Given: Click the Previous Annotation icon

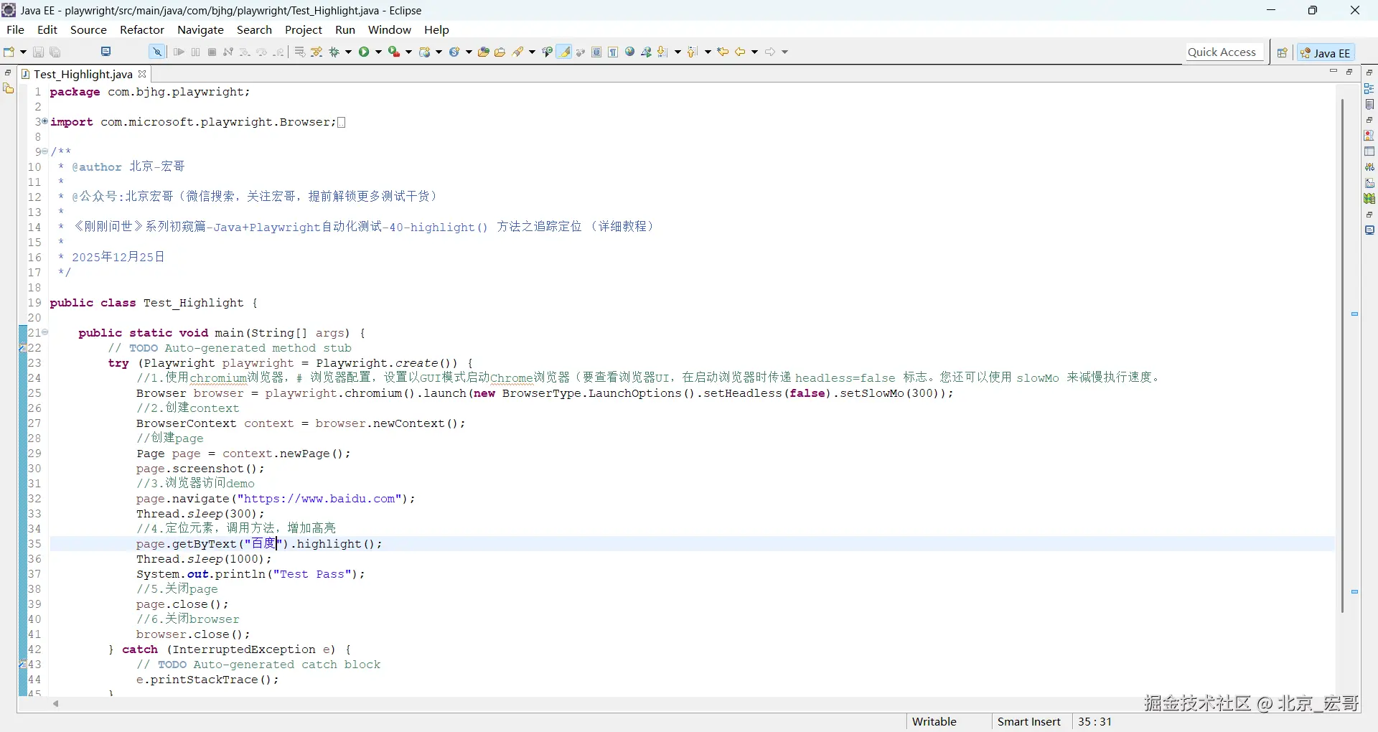Looking at the screenshot, I should [x=693, y=52].
